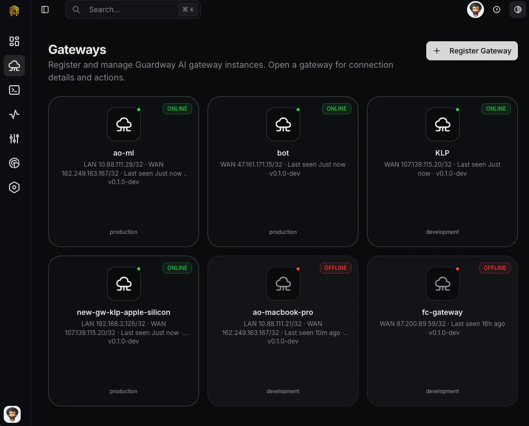Viewport: 529px width, 426px height.
Task: Open the ao-ml gateway title
Action: pyautogui.click(x=123, y=153)
